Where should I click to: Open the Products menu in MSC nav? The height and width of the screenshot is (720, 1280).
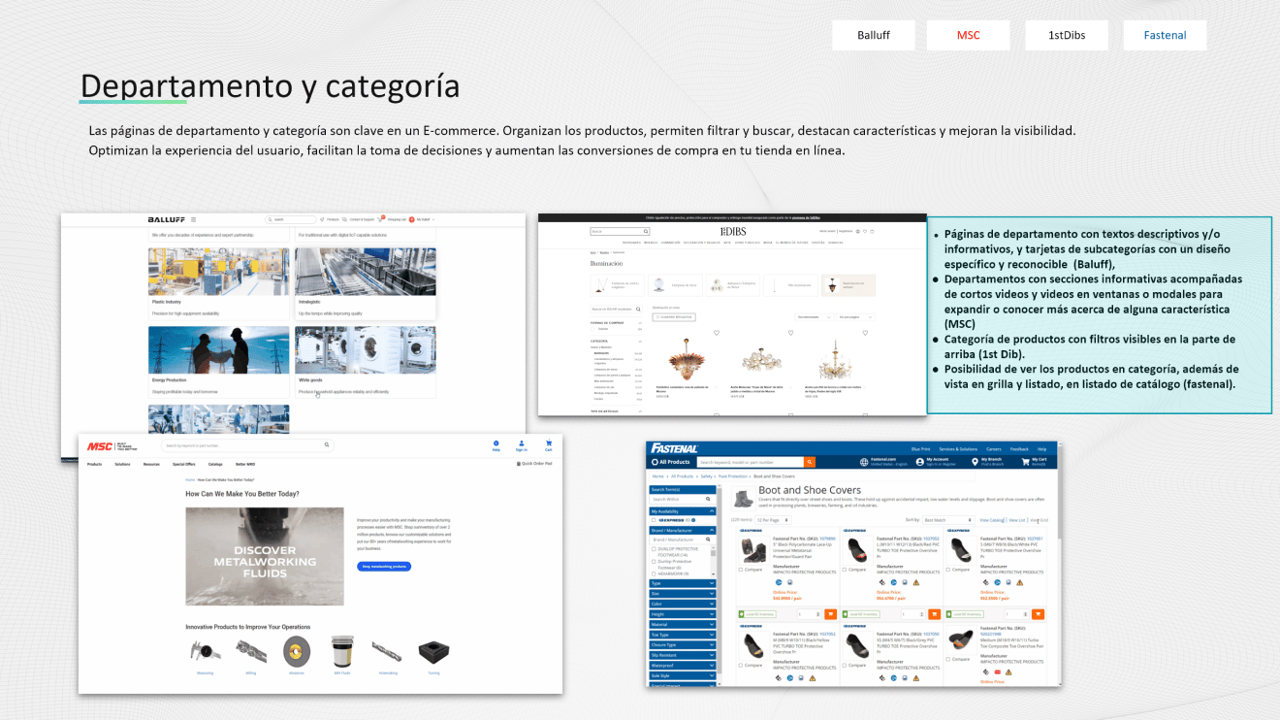coord(94,464)
